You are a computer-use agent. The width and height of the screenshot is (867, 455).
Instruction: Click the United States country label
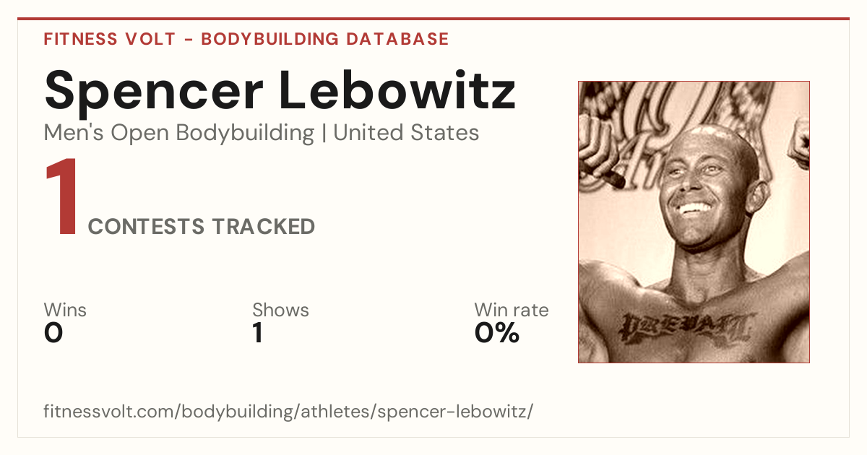[x=406, y=133]
